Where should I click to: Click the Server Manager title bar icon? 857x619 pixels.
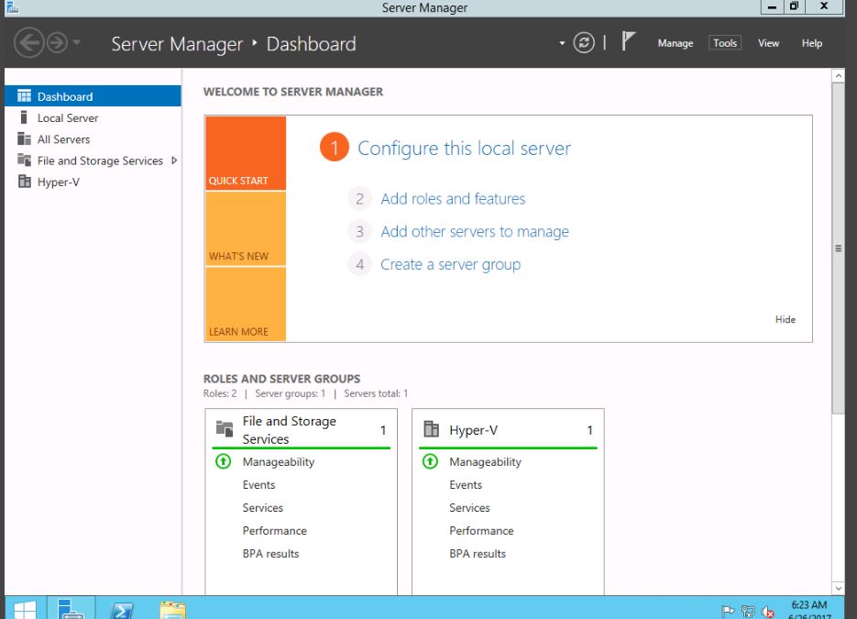tap(13, 7)
